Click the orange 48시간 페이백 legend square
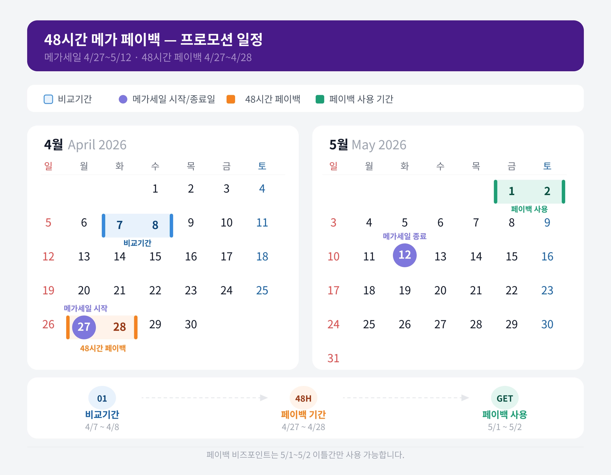The width and height of the screenshot is (611, 475). [231, 99]
